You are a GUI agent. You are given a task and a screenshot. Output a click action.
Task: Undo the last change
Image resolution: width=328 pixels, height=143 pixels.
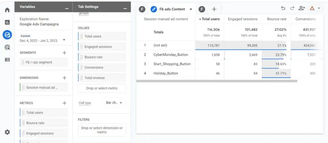point(283,8)
